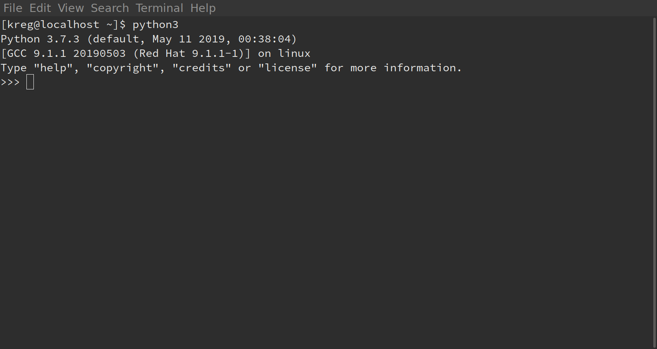Click the >>> Python prompt symbol
Screen dimensions: 657x349
(x=10, y=82)
